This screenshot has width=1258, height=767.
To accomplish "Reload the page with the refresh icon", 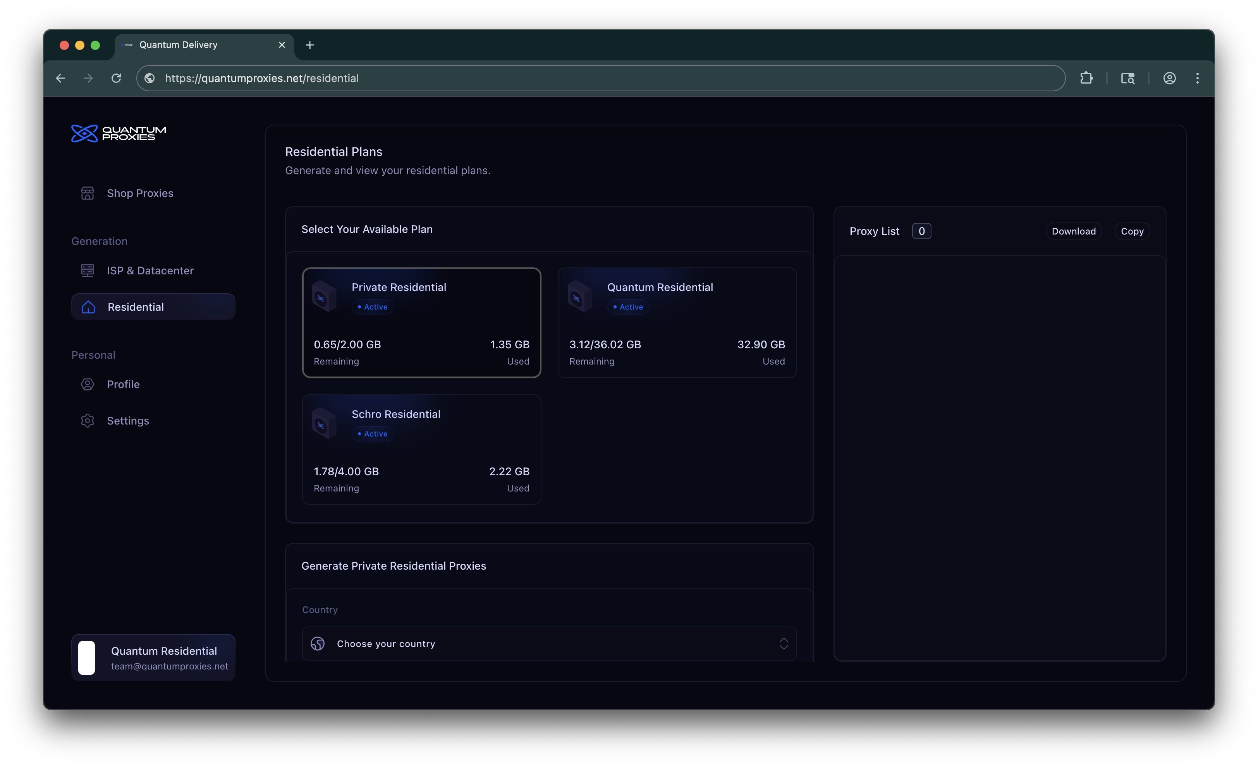I will click(x=116, y=78).
